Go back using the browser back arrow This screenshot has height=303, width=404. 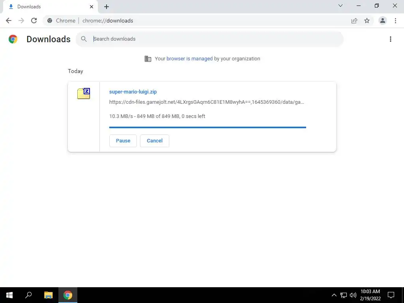(x=9, y=21)
